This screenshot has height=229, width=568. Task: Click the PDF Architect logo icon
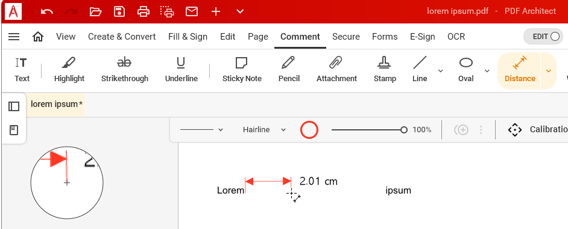(x=13, y=11)
